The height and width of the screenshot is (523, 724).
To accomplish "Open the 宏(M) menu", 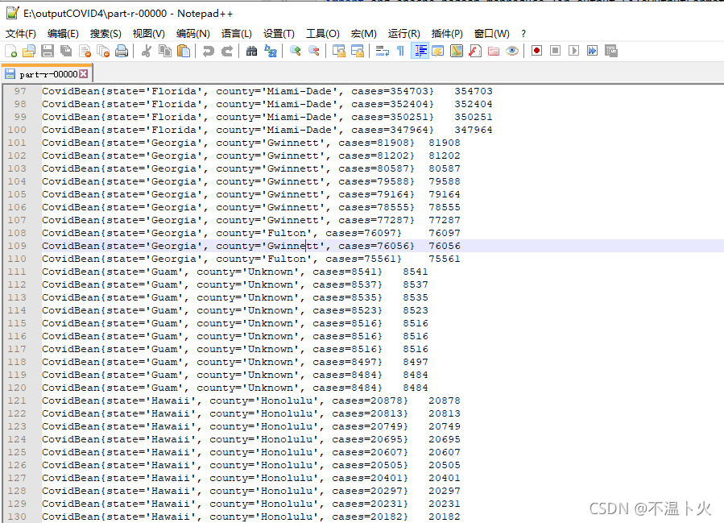I will (364, 34).
